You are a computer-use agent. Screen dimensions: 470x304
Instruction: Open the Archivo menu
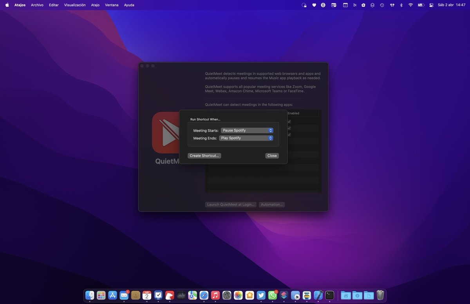pos(37,5)
